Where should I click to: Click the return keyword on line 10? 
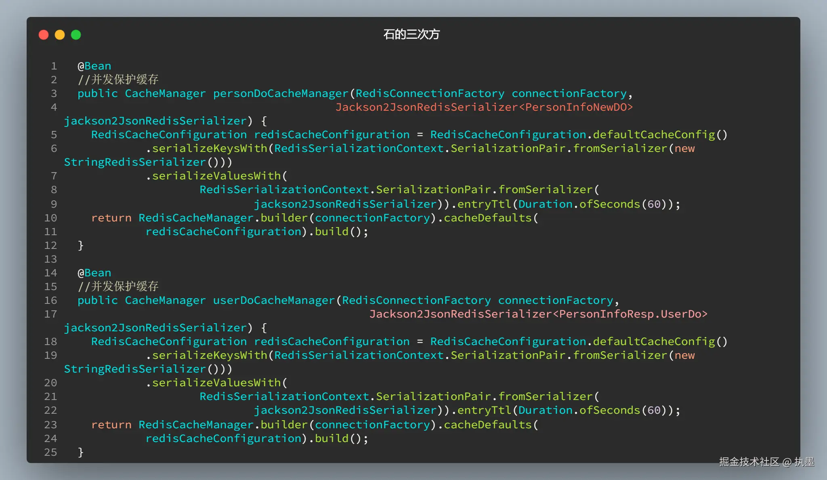[111, 218]
